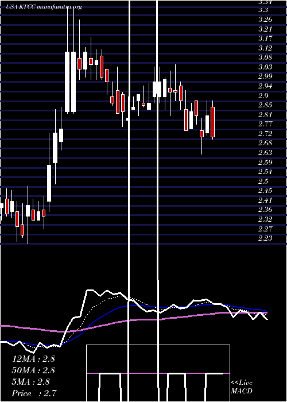Image resolution: width=287 pixels, height=402 pixels.
Task: Click the 3.17 price axis label
Action: click(265, 38)
